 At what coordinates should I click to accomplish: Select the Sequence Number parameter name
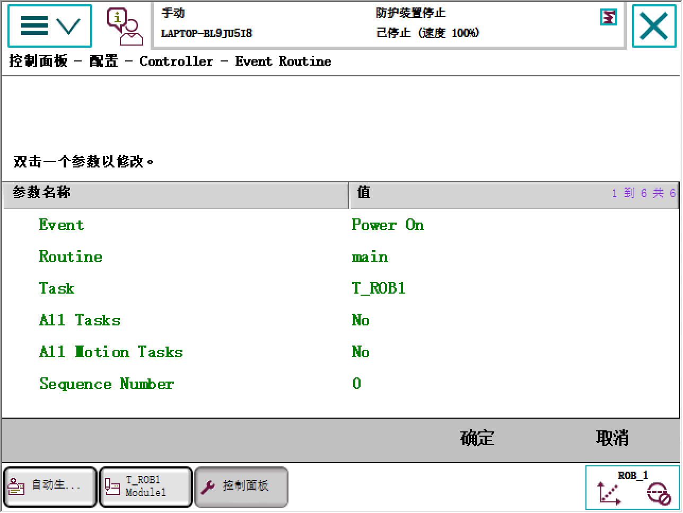tap(107, 384)
